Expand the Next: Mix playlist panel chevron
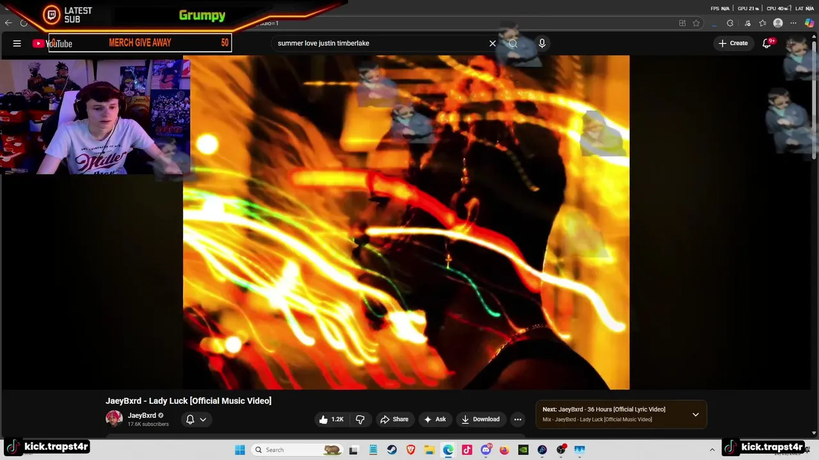 coord(696,415)
